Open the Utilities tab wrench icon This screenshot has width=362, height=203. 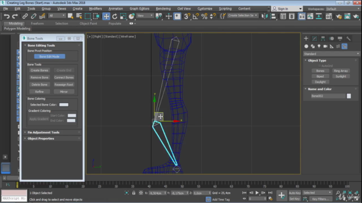click(x=348, y=38)
